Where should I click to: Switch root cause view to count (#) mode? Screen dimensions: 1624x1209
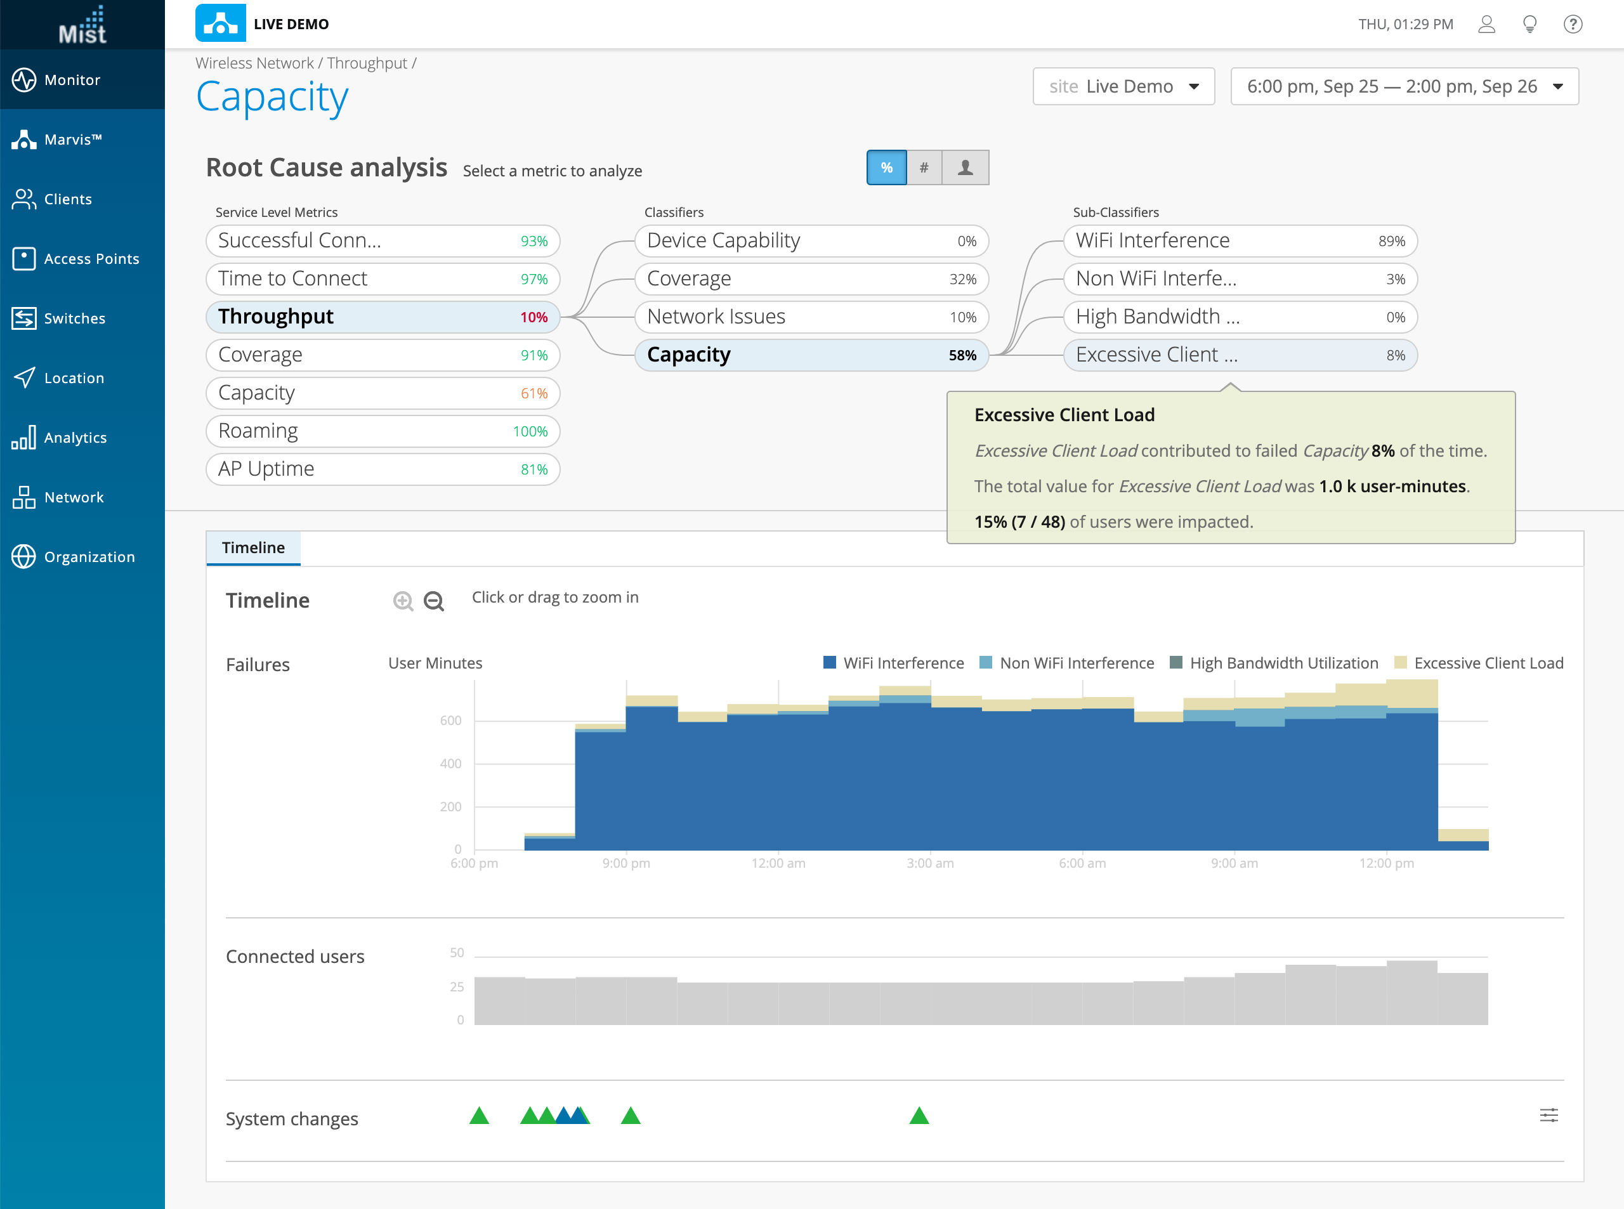[924, 167]
